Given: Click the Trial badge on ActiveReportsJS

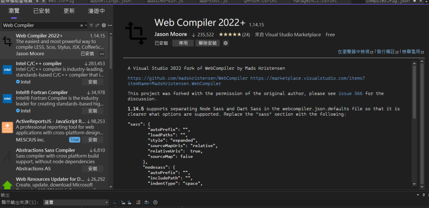Looking at the screenshot, I should coord(75,140).
